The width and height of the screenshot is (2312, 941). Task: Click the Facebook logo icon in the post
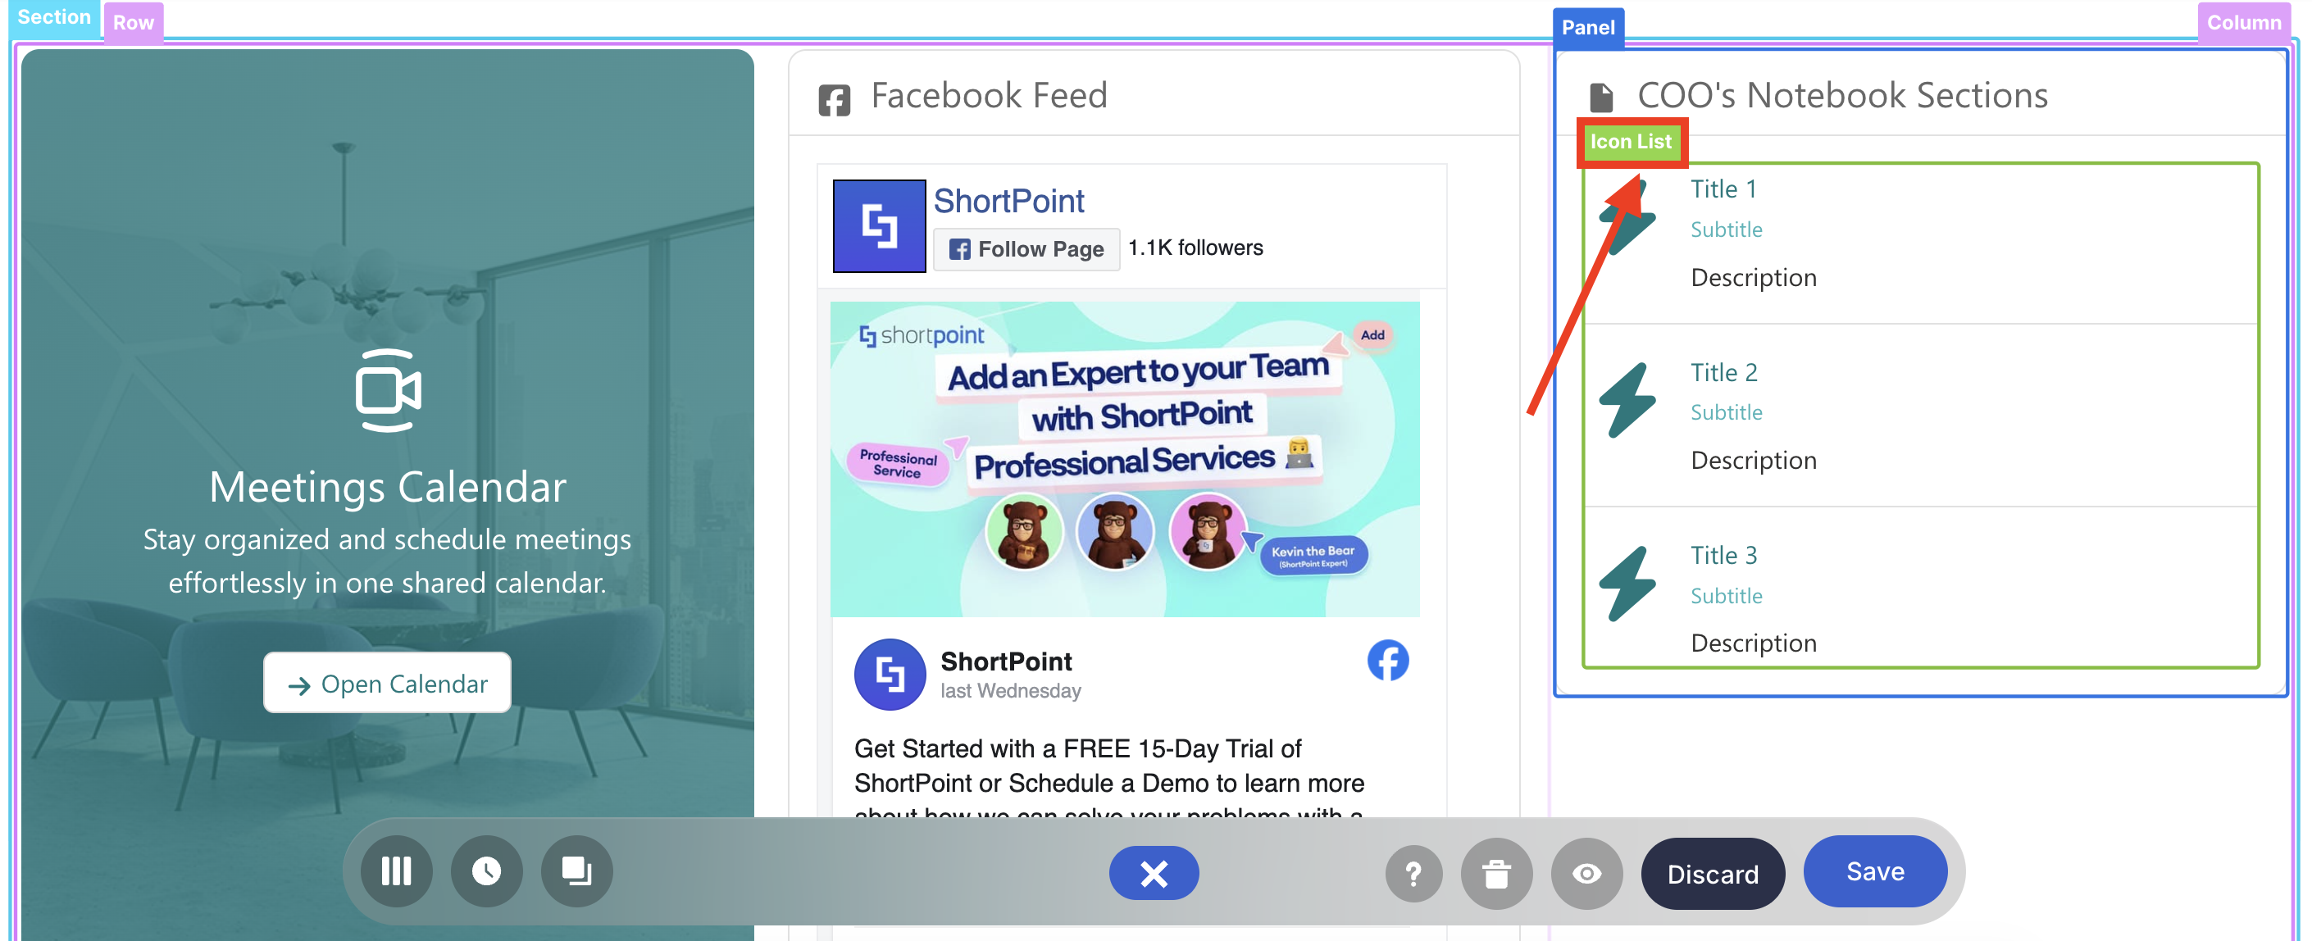click(x=1386, y=661)
